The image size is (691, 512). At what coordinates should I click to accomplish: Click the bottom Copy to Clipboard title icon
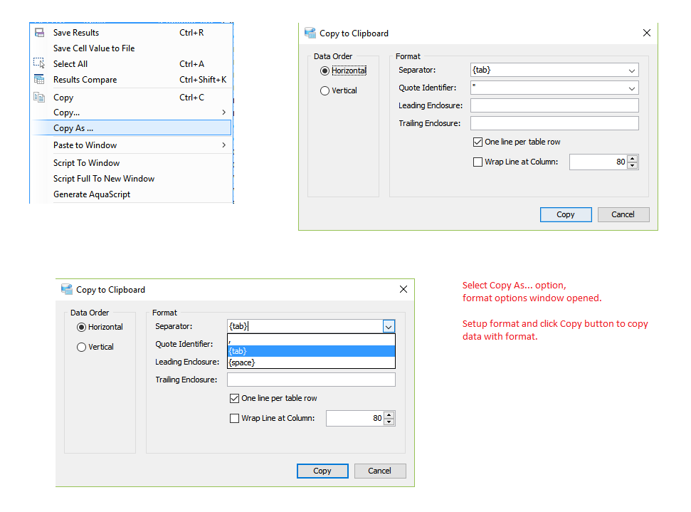(67, 289)
